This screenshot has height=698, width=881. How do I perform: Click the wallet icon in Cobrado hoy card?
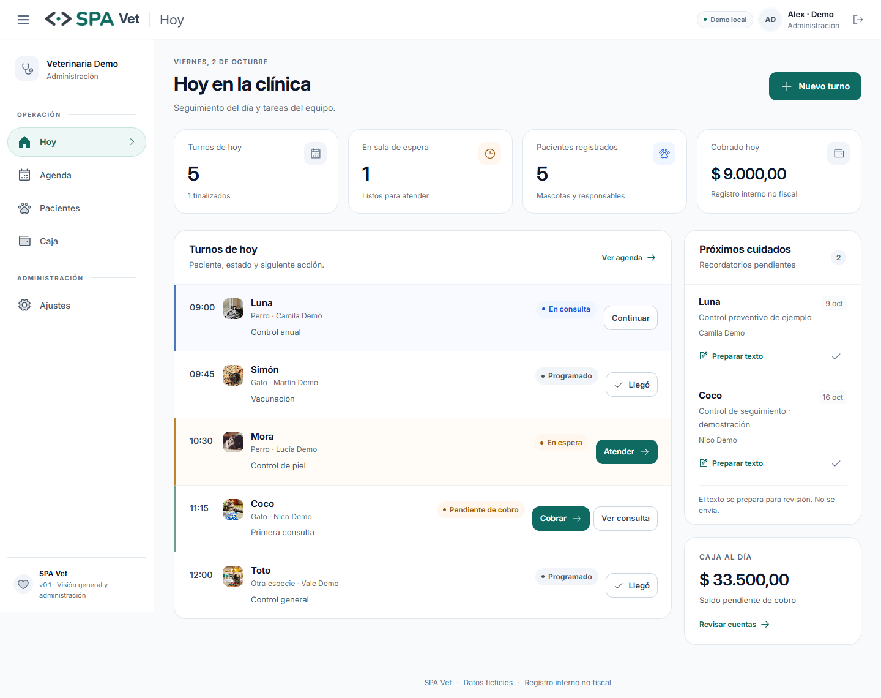coord(839,154)
